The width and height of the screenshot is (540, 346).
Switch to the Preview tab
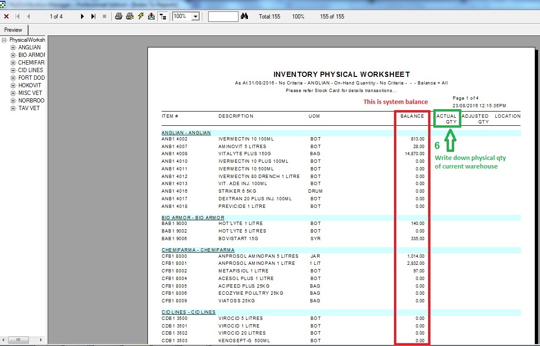pos(13,30)
